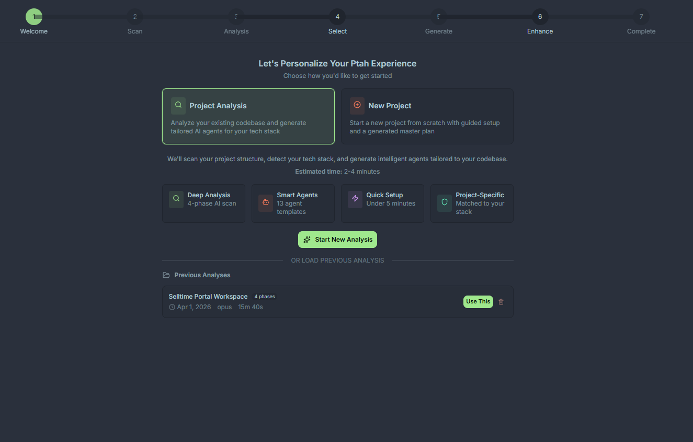This screenshot has width=693, height=442.
Task: Click the plus icon on New Project card
Action: 357,105
